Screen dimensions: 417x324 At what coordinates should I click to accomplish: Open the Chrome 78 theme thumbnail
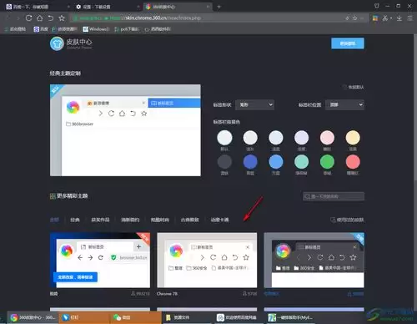207,261
